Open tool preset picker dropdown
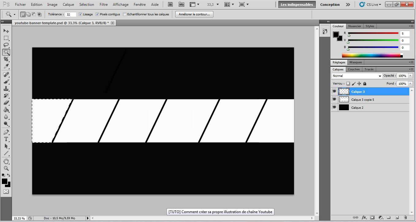This screenshot has width=416, height=222. (14, 14)
